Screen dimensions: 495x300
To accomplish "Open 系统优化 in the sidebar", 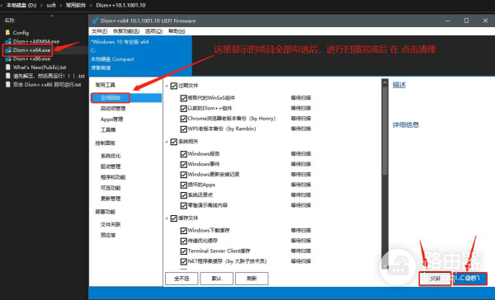I will point(111,156).
